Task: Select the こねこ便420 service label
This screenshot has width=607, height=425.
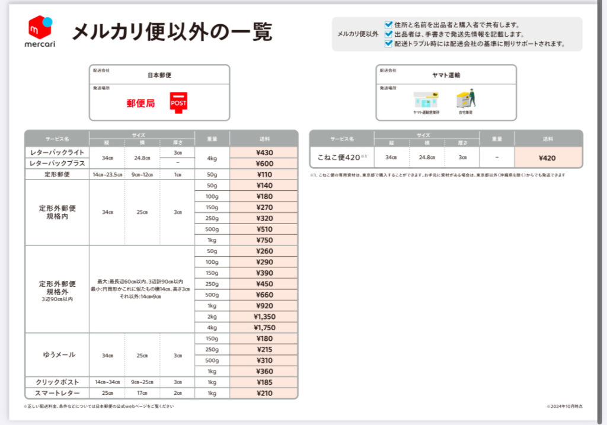Action: coord(342,157)
